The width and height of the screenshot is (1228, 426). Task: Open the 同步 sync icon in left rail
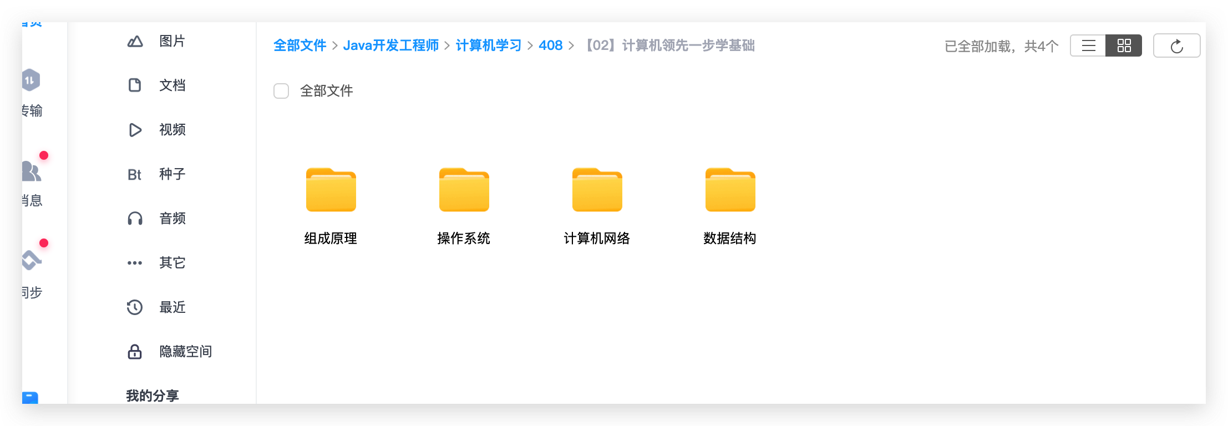tap(31, 260)
